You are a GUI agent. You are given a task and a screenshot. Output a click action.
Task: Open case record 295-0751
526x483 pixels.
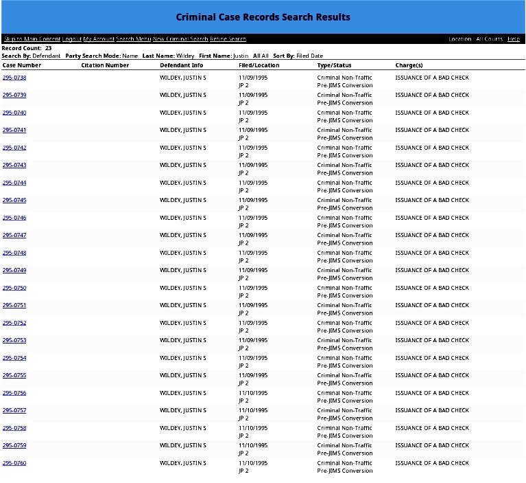click(14, 305)
